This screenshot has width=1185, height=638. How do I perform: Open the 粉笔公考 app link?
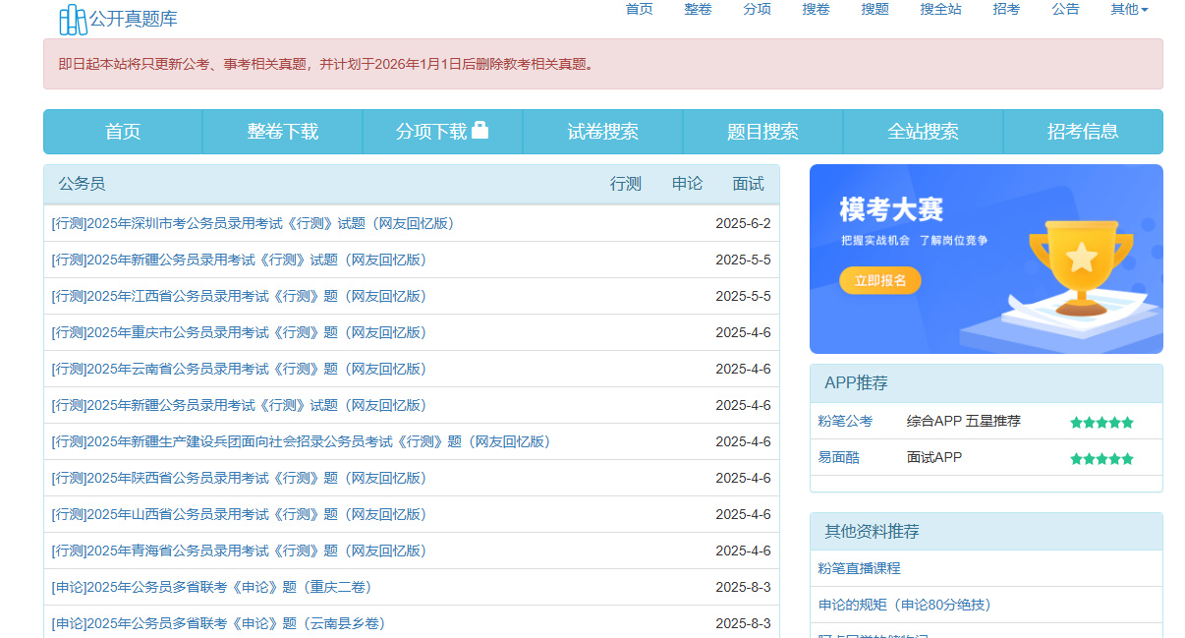(x=845, y=421)
